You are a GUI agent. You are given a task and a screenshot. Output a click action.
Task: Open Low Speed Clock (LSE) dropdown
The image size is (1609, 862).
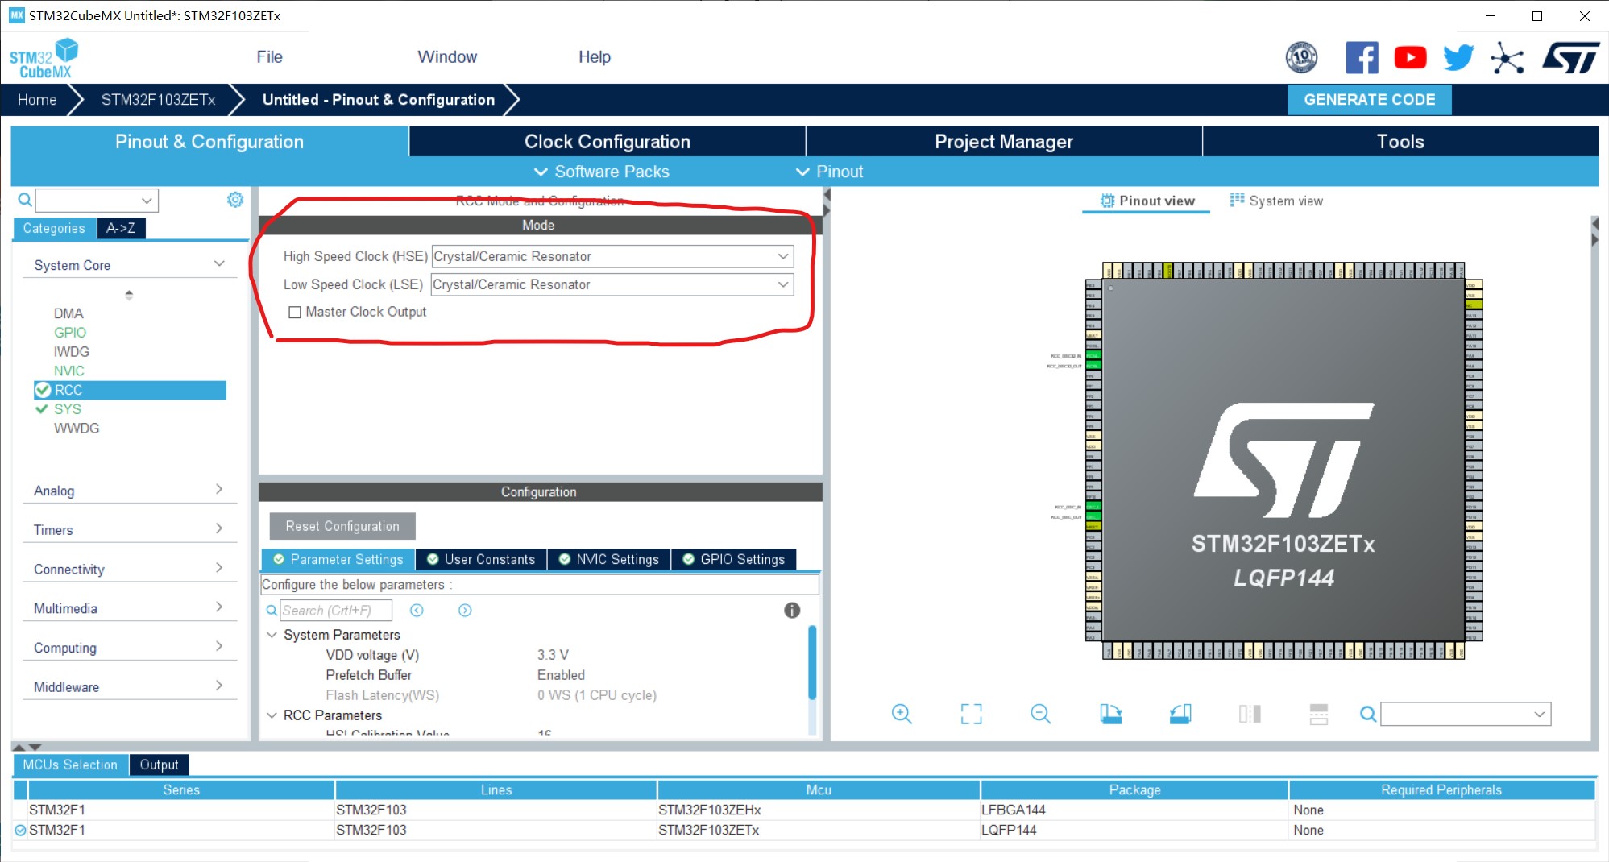click(x=612, y=284)
